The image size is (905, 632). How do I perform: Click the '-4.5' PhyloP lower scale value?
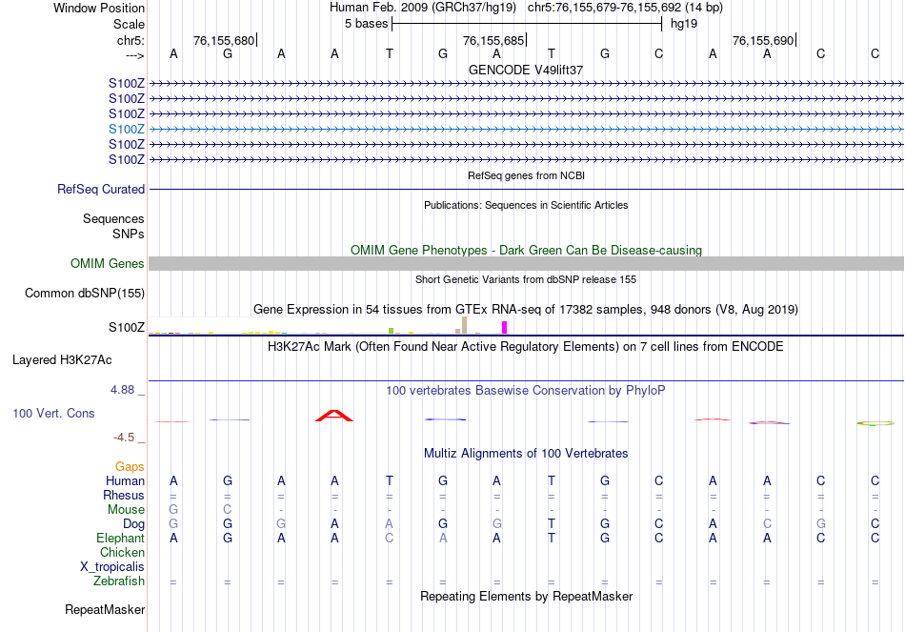tap(124, 438)
